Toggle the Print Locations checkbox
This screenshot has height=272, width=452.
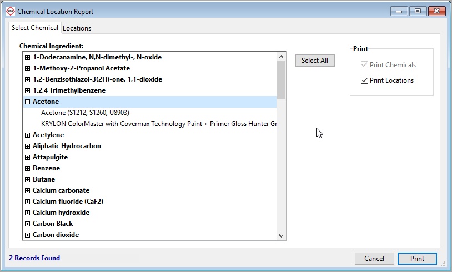tap(365, 80)
